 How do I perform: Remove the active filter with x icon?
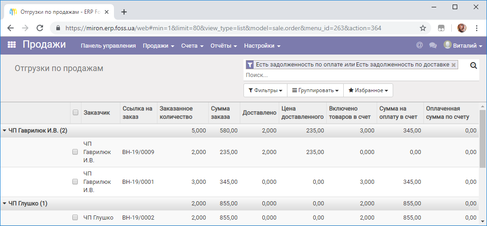[454, 65]
